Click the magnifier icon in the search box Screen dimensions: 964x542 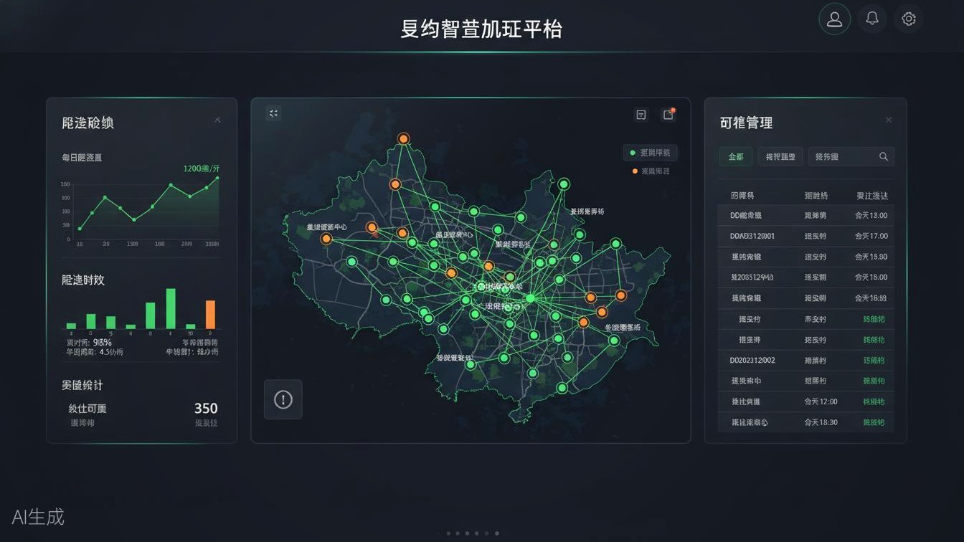click(x=884, y=156)
